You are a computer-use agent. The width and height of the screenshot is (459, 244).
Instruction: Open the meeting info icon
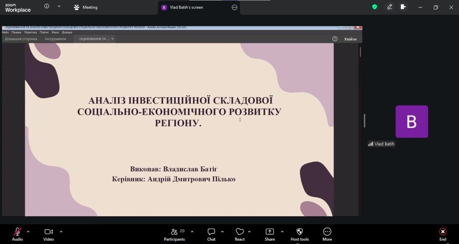[47, 6]
